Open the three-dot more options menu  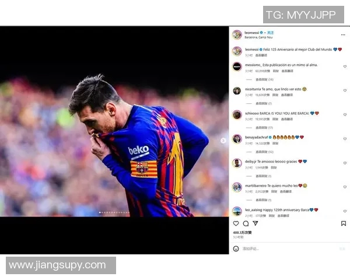(343, 34)
